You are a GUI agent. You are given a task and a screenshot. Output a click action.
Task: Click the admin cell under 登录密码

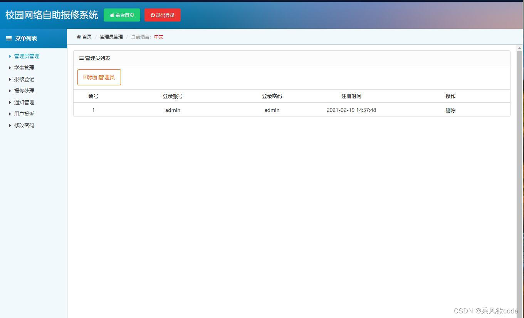[x=272, y=110]
